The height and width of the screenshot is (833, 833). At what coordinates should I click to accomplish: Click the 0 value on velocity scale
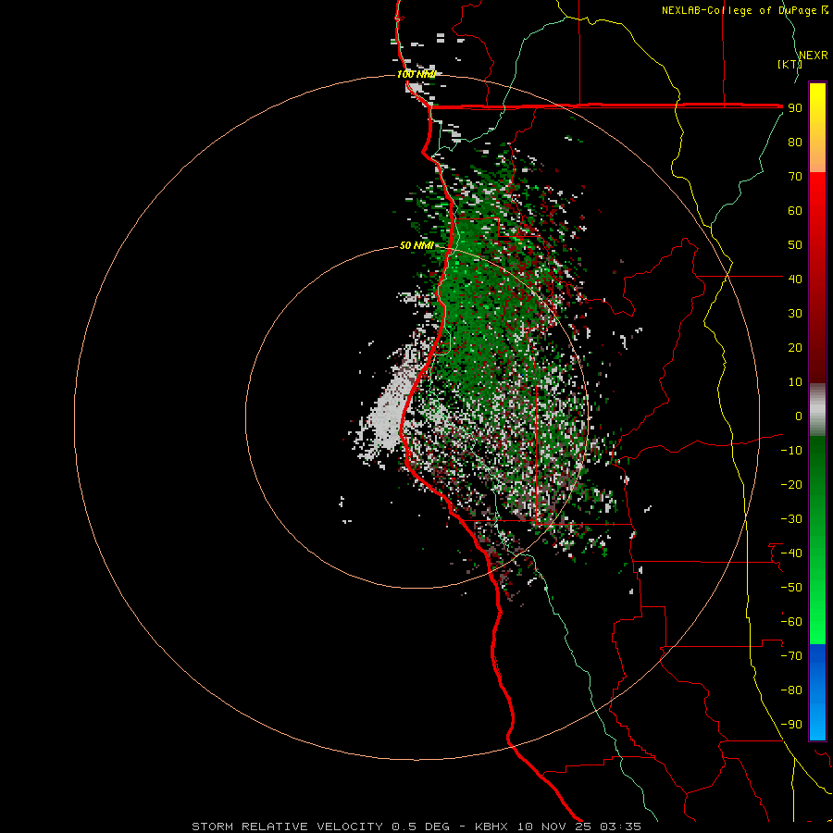[799, 416]
